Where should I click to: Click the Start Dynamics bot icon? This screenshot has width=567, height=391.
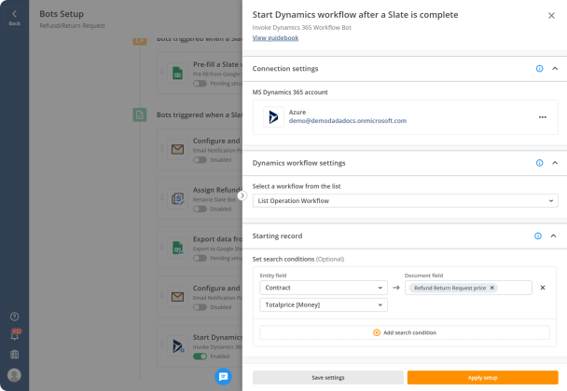tap(177, 346)
